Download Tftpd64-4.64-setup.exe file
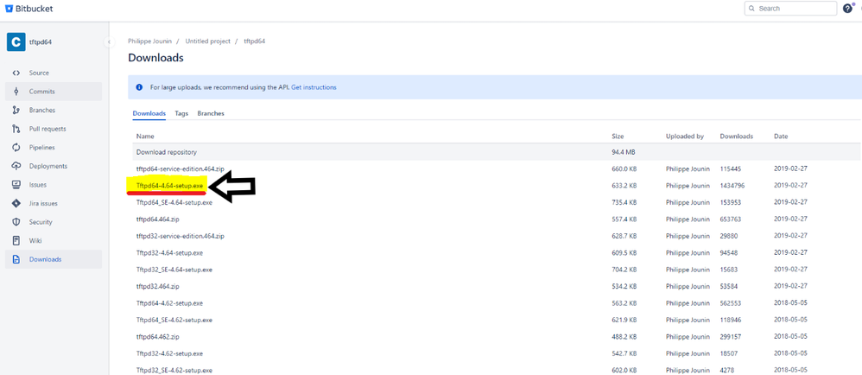The height and width of the screenshot is (375, 862). pos(169,186)
